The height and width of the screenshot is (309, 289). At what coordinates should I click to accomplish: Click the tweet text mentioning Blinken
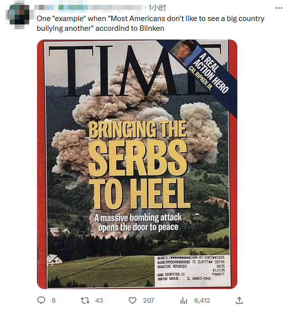150,23
